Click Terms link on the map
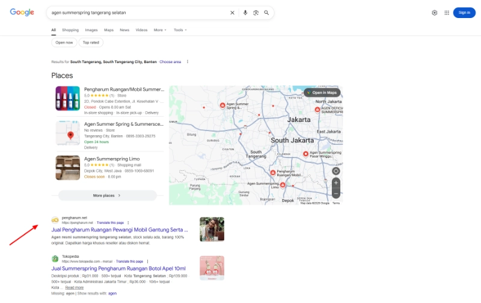481x303 pixels. 336,203
